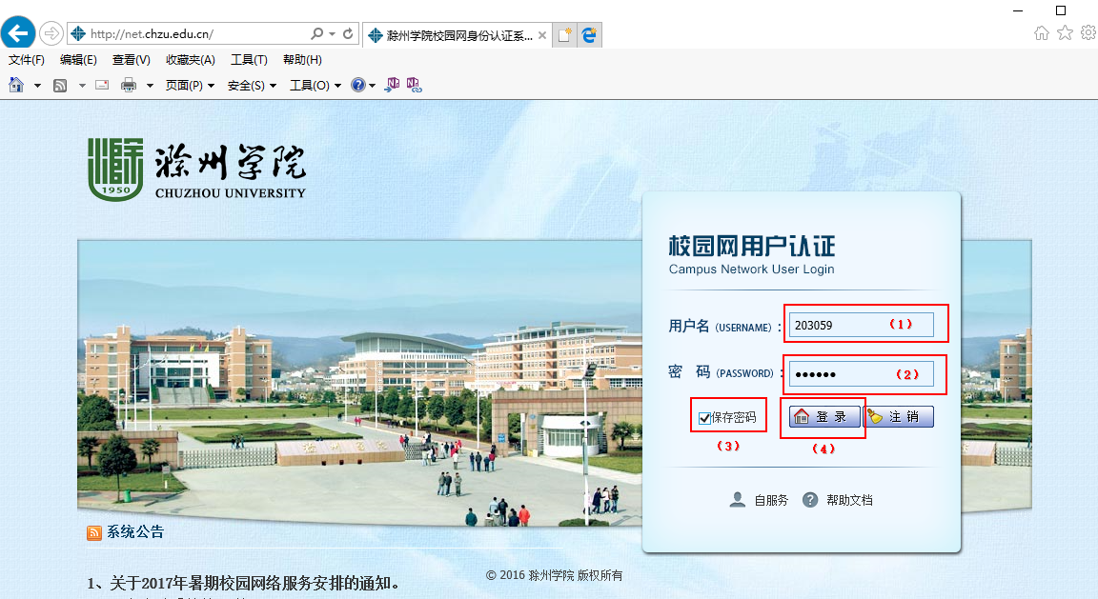Click the 自服务 person icon

click(x=738, y=500)
